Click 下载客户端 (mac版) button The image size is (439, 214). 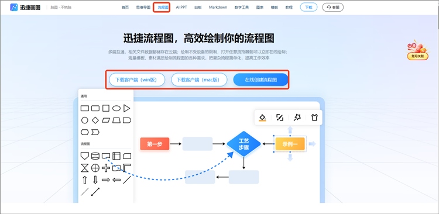[199, 80]
